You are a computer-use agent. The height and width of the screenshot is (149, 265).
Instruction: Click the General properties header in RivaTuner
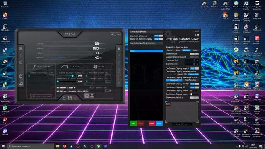146,32
